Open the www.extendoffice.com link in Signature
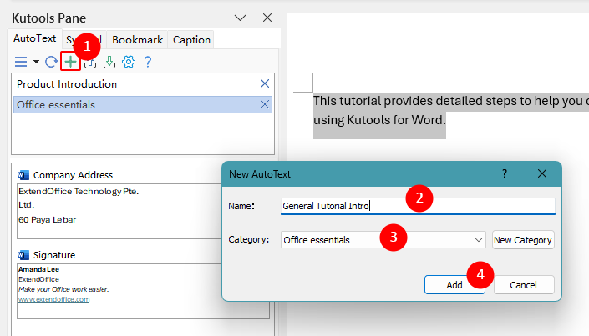The image size is (589, 336). point(54,299)
